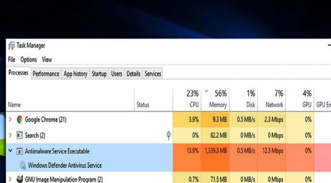Sort by the Network column header
This screenshot has width=331, height=183.
(x=272, y=99)
